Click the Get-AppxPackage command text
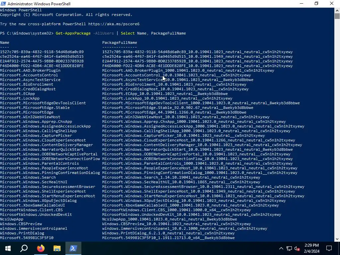 73,33
